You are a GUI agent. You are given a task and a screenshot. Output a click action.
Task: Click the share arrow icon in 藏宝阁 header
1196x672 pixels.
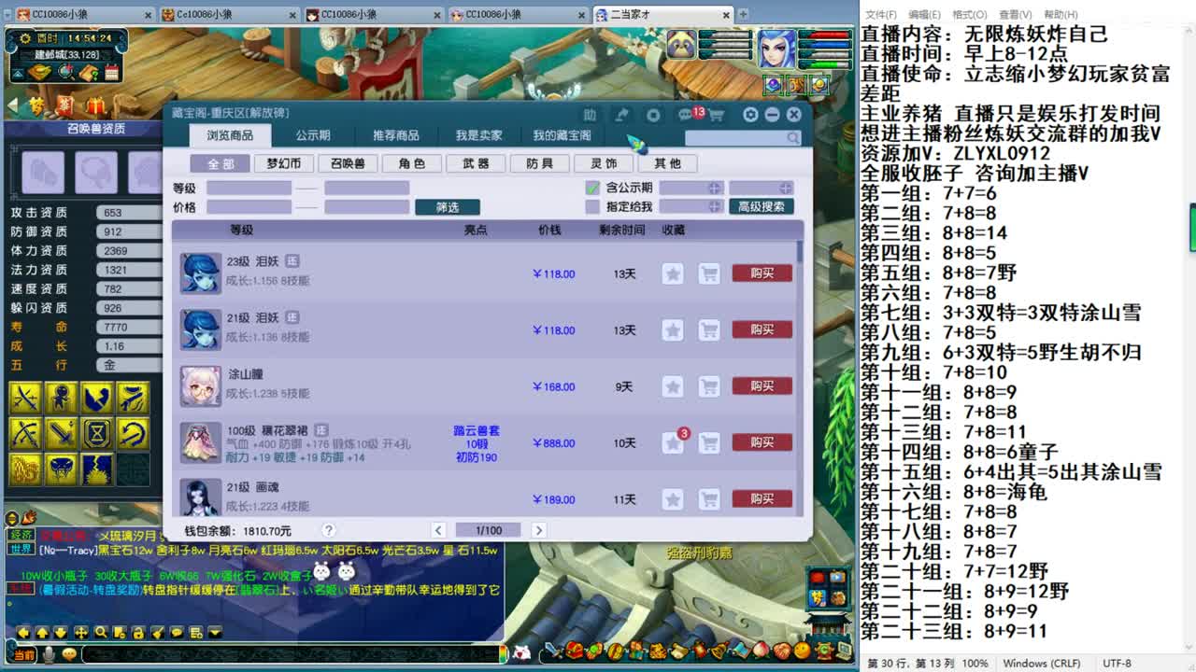[x=621, y=115]
